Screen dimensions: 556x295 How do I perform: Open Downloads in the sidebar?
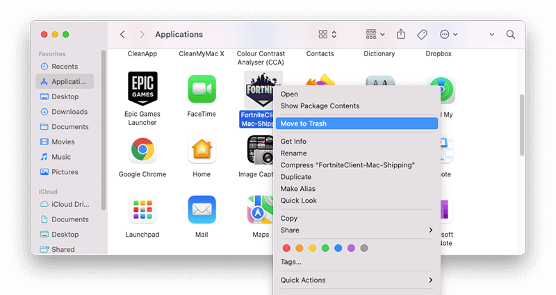[65, 112]
